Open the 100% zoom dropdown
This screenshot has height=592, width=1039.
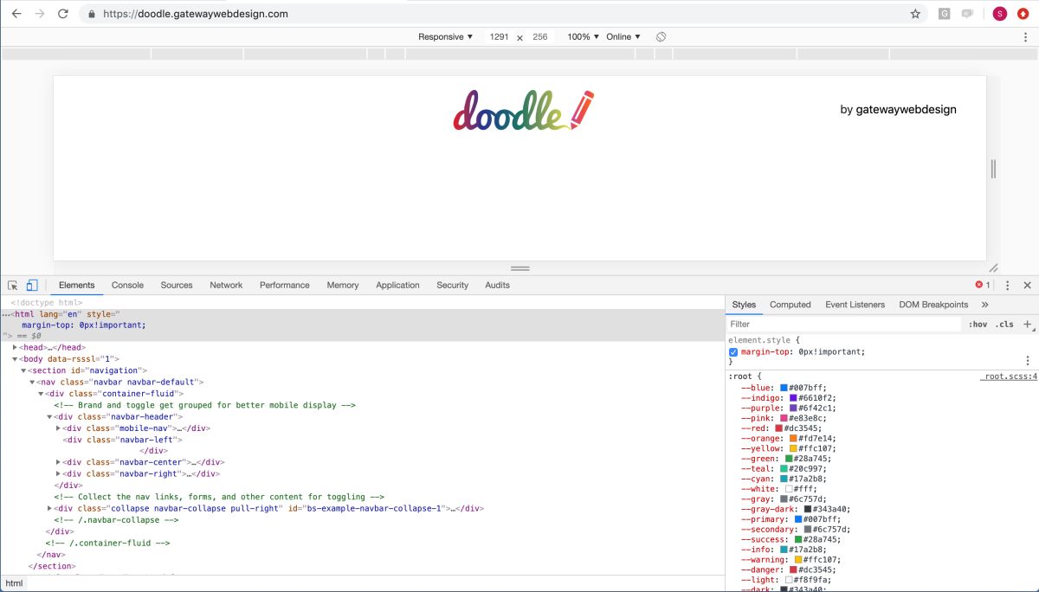click(x=584, y=37)
